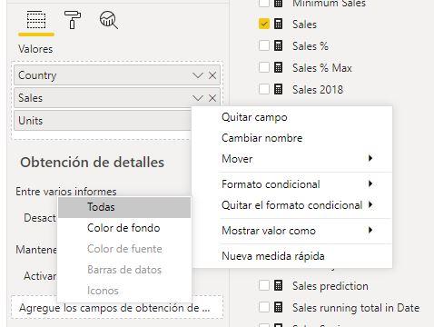Viewport: 434px width, 327px height.
Task: Click the Entre varios informes label
Action: point(66,192)
